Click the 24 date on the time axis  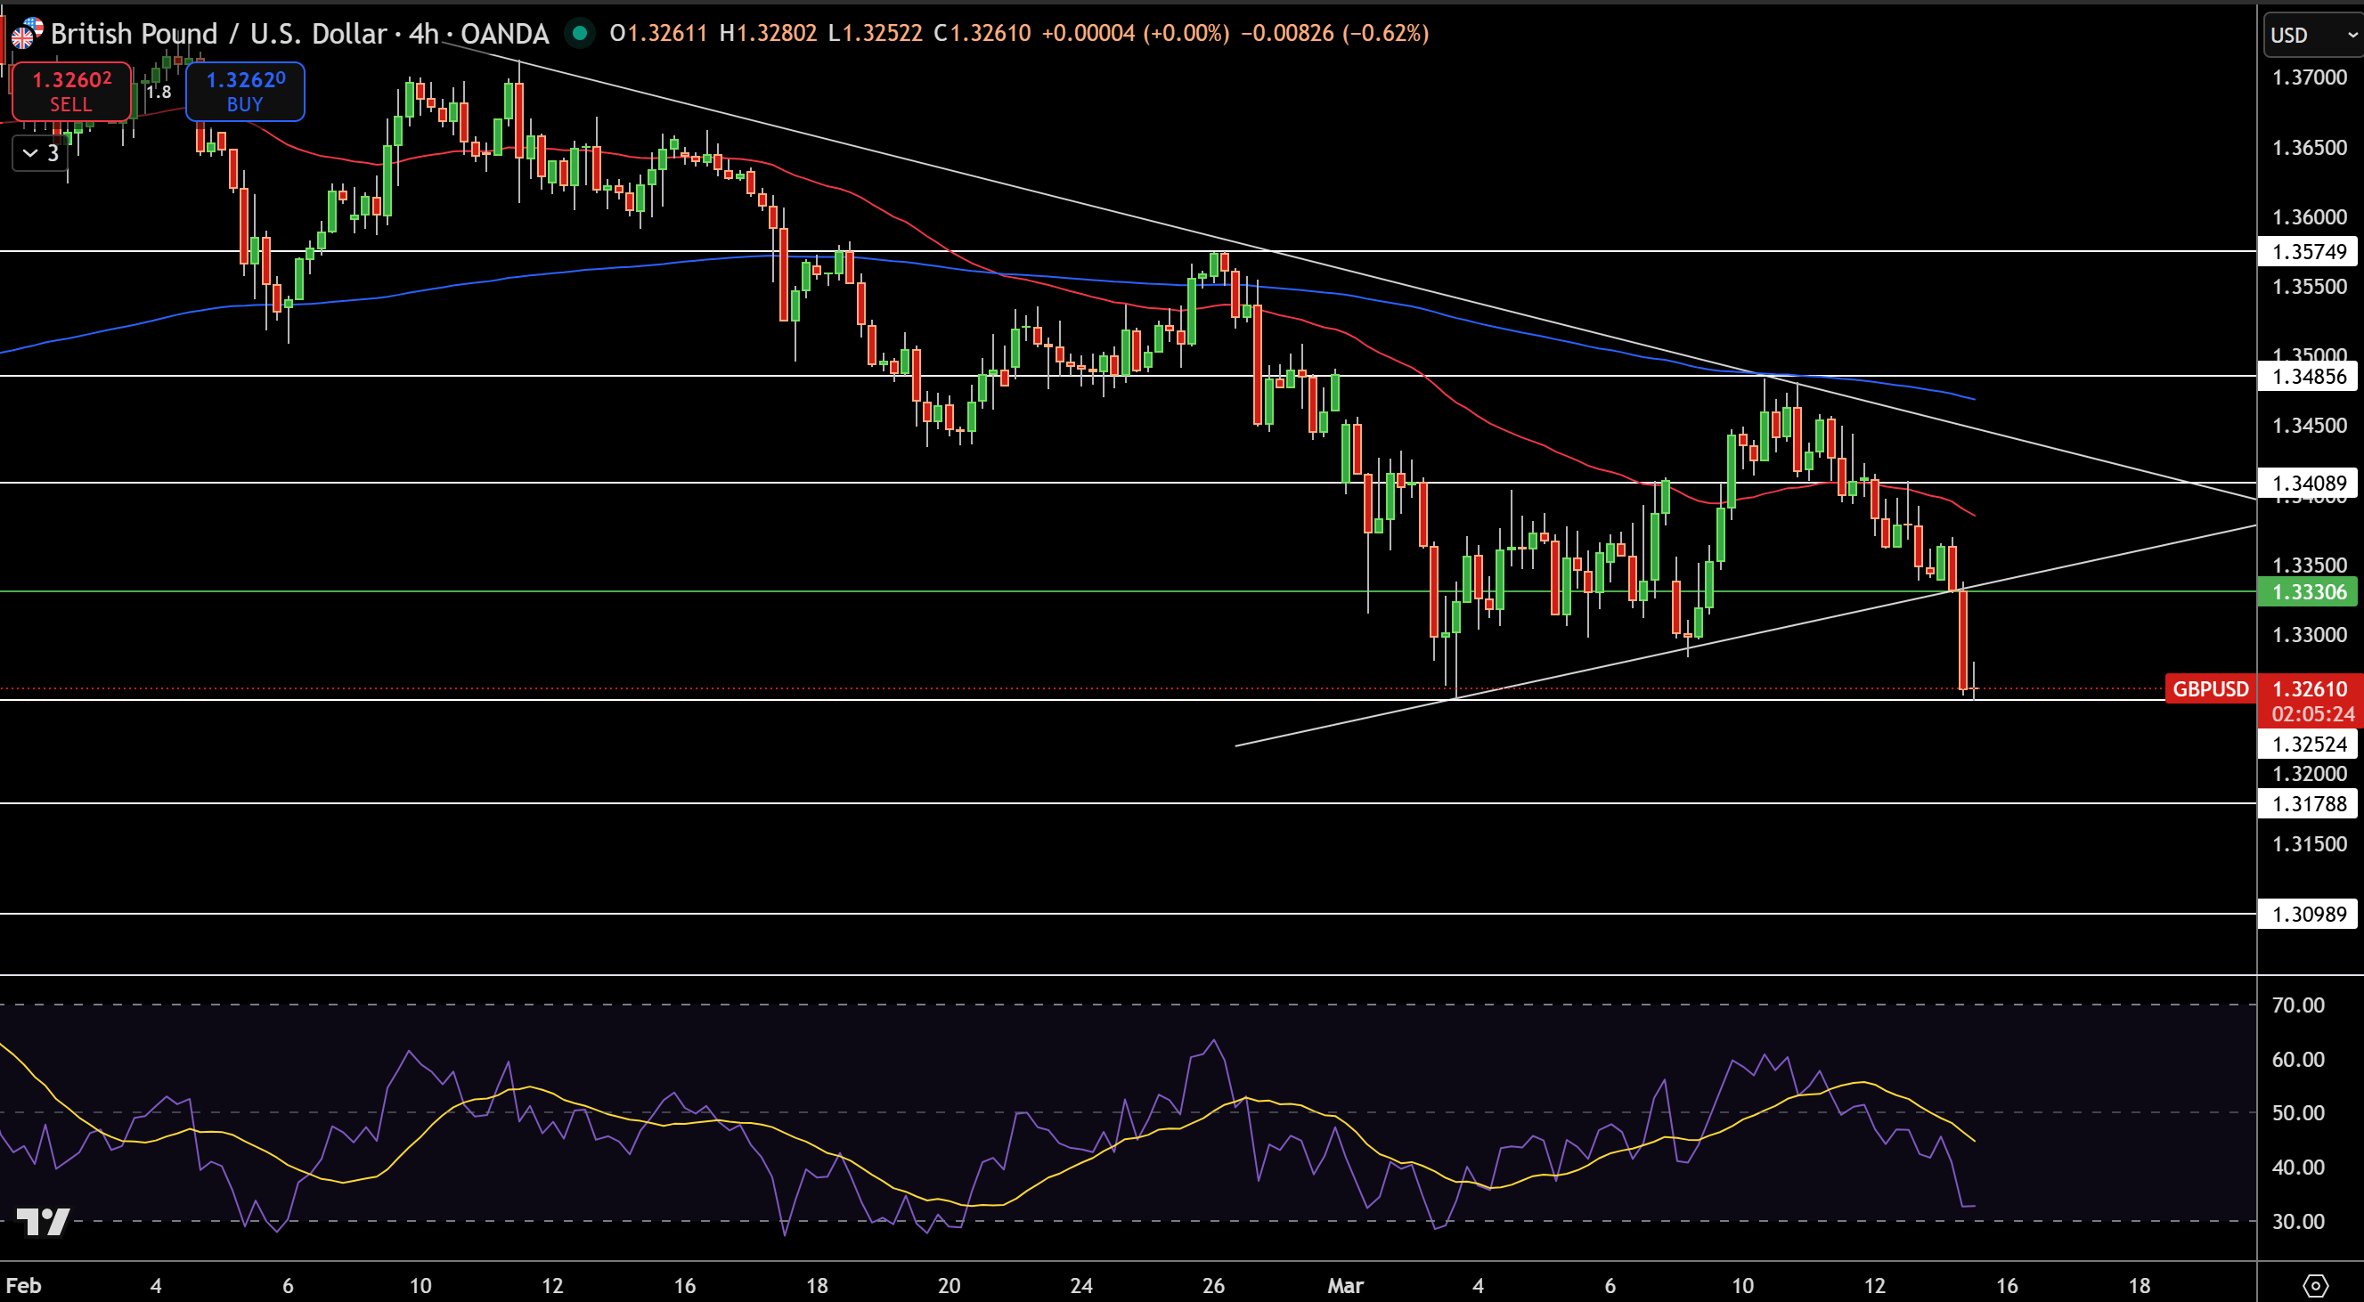click(1081, 1285)
